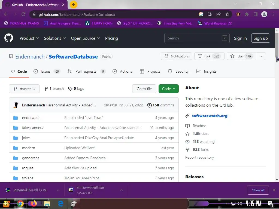
Task: Expand the Star lists dropdown arrow
Action: tap(261, 56)
